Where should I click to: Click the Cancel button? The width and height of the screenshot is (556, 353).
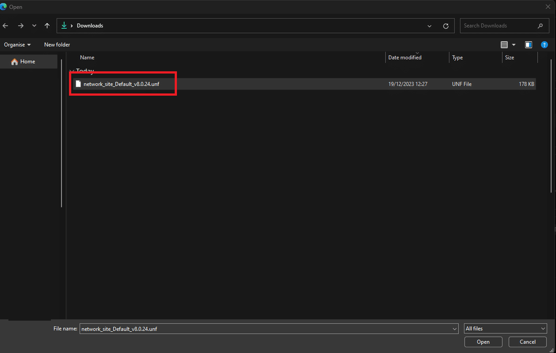point(528,342)
